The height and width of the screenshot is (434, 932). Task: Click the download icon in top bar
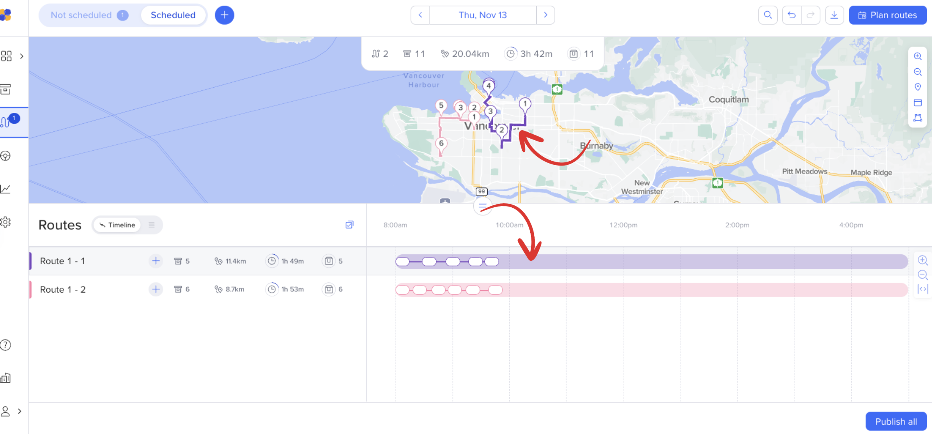coord(834,15)
